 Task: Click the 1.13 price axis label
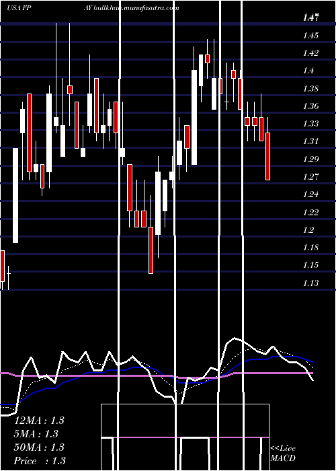click(x=311, y=283)
